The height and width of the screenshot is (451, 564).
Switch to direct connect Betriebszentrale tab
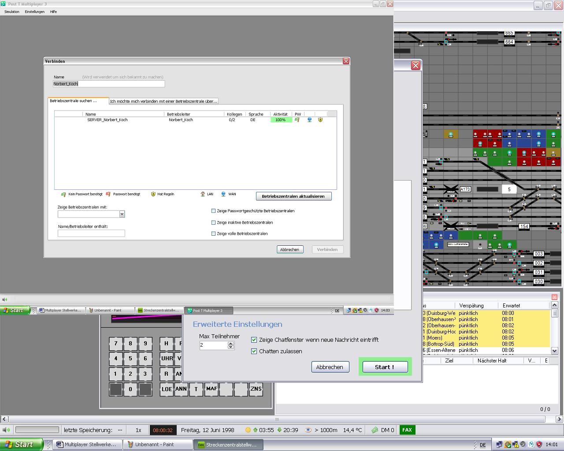click(163, 101)
